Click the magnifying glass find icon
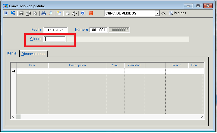 50,13
